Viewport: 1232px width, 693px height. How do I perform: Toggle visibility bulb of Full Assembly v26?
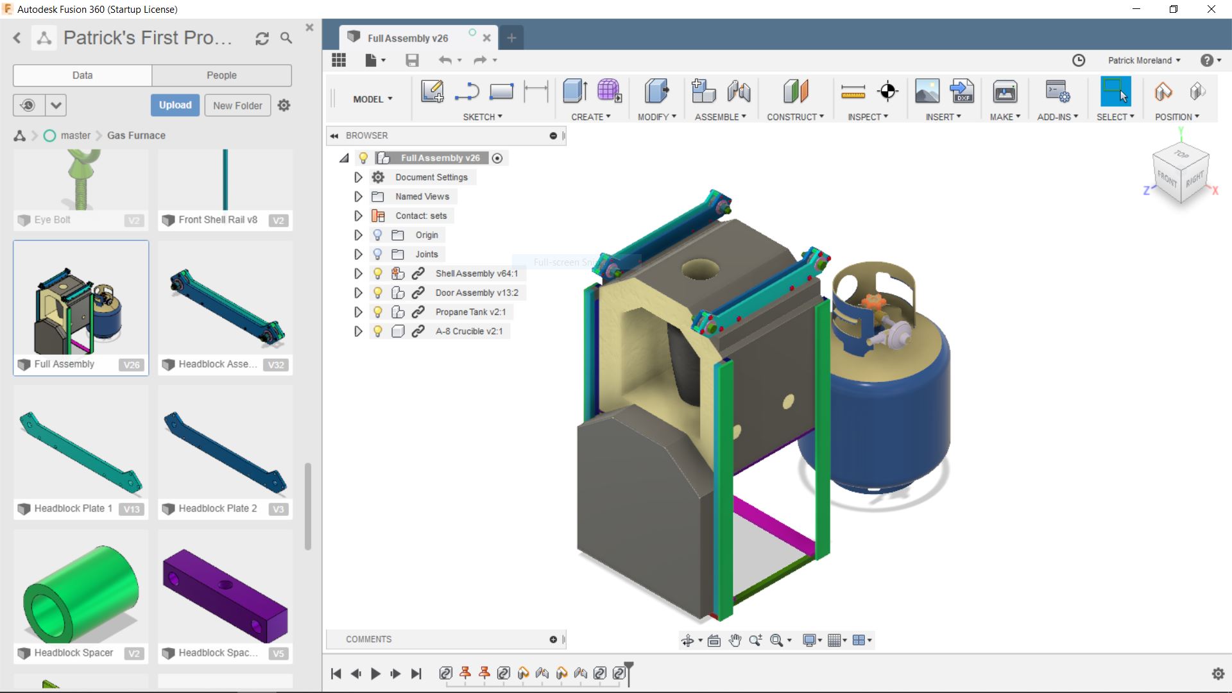click(x=363, y=158)
